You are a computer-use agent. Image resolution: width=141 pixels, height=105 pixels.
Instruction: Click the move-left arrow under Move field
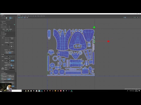pyautogui.click(x=10, y=46)
